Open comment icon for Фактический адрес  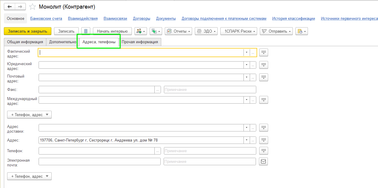[264, 52]
